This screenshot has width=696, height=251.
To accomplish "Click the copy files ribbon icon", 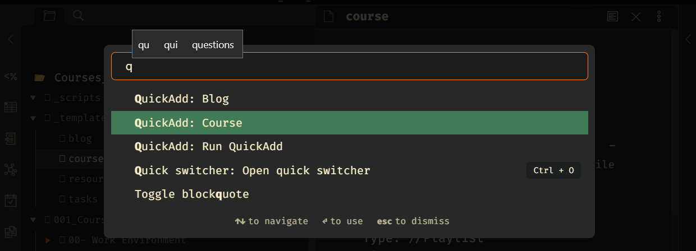I will (x=11, y=231).
